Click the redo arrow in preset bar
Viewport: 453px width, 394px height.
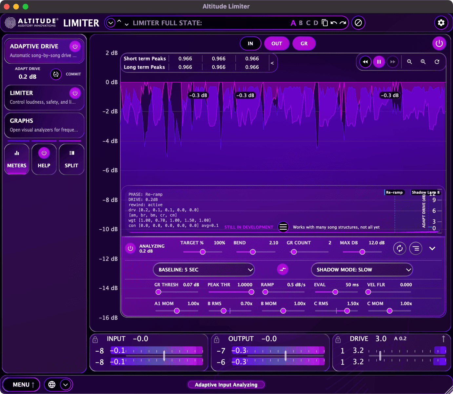tap(343, 23)
